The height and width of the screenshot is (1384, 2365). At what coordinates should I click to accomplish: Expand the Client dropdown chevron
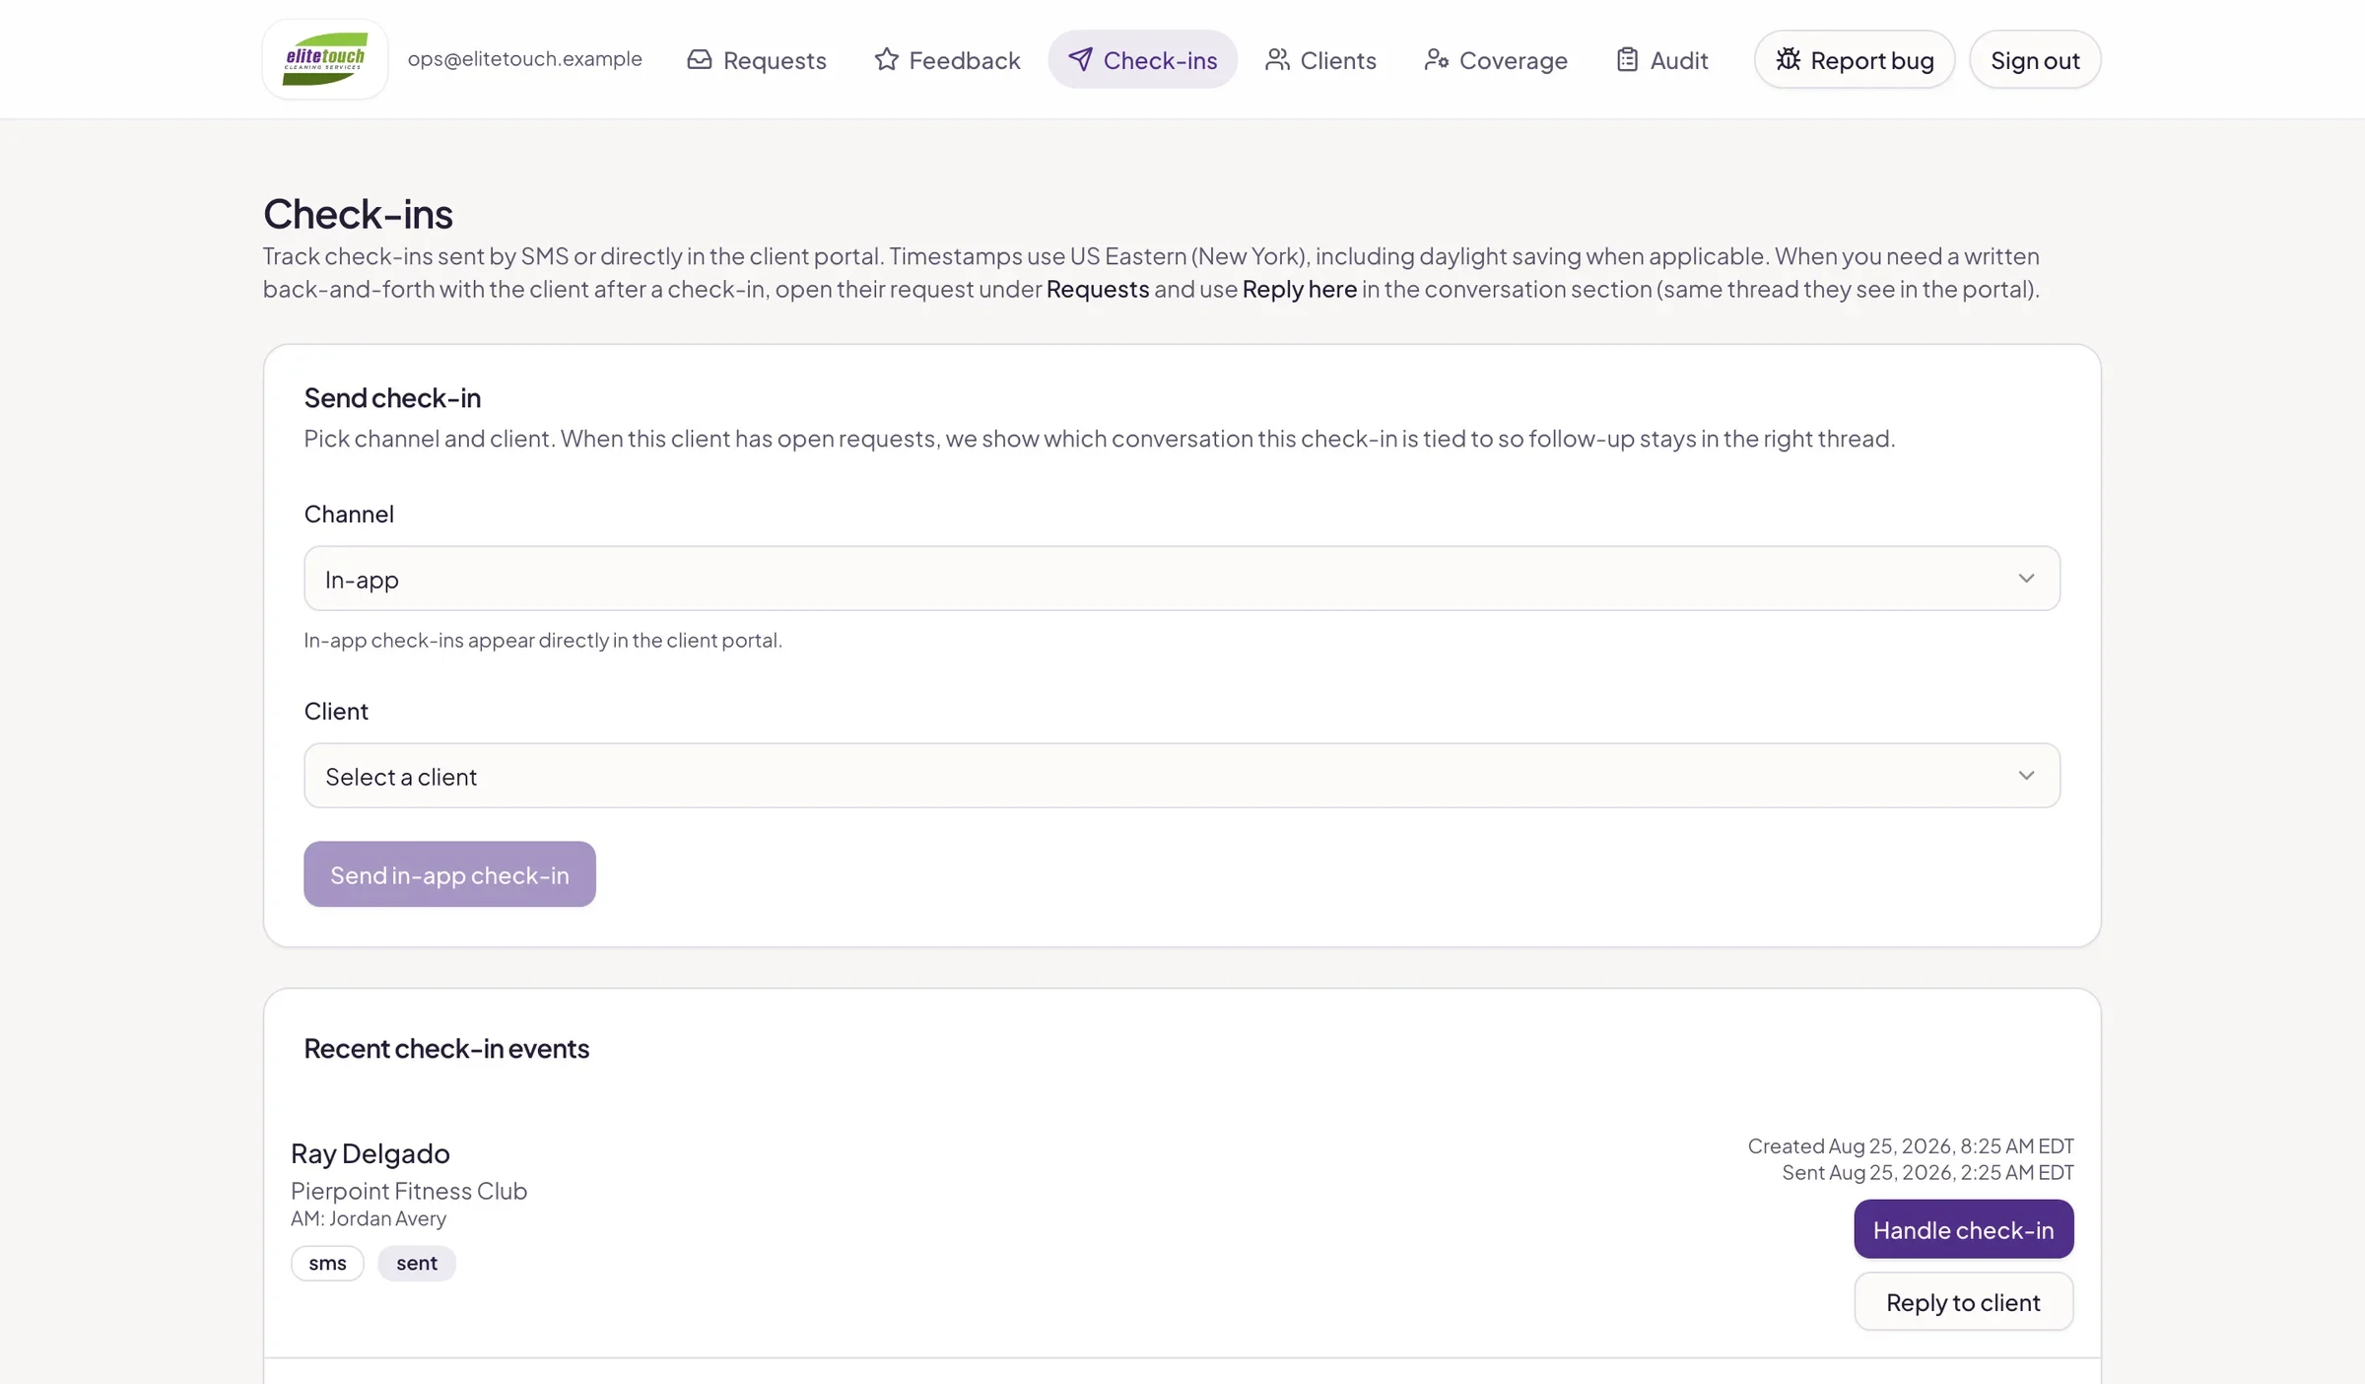[2026, 776]
